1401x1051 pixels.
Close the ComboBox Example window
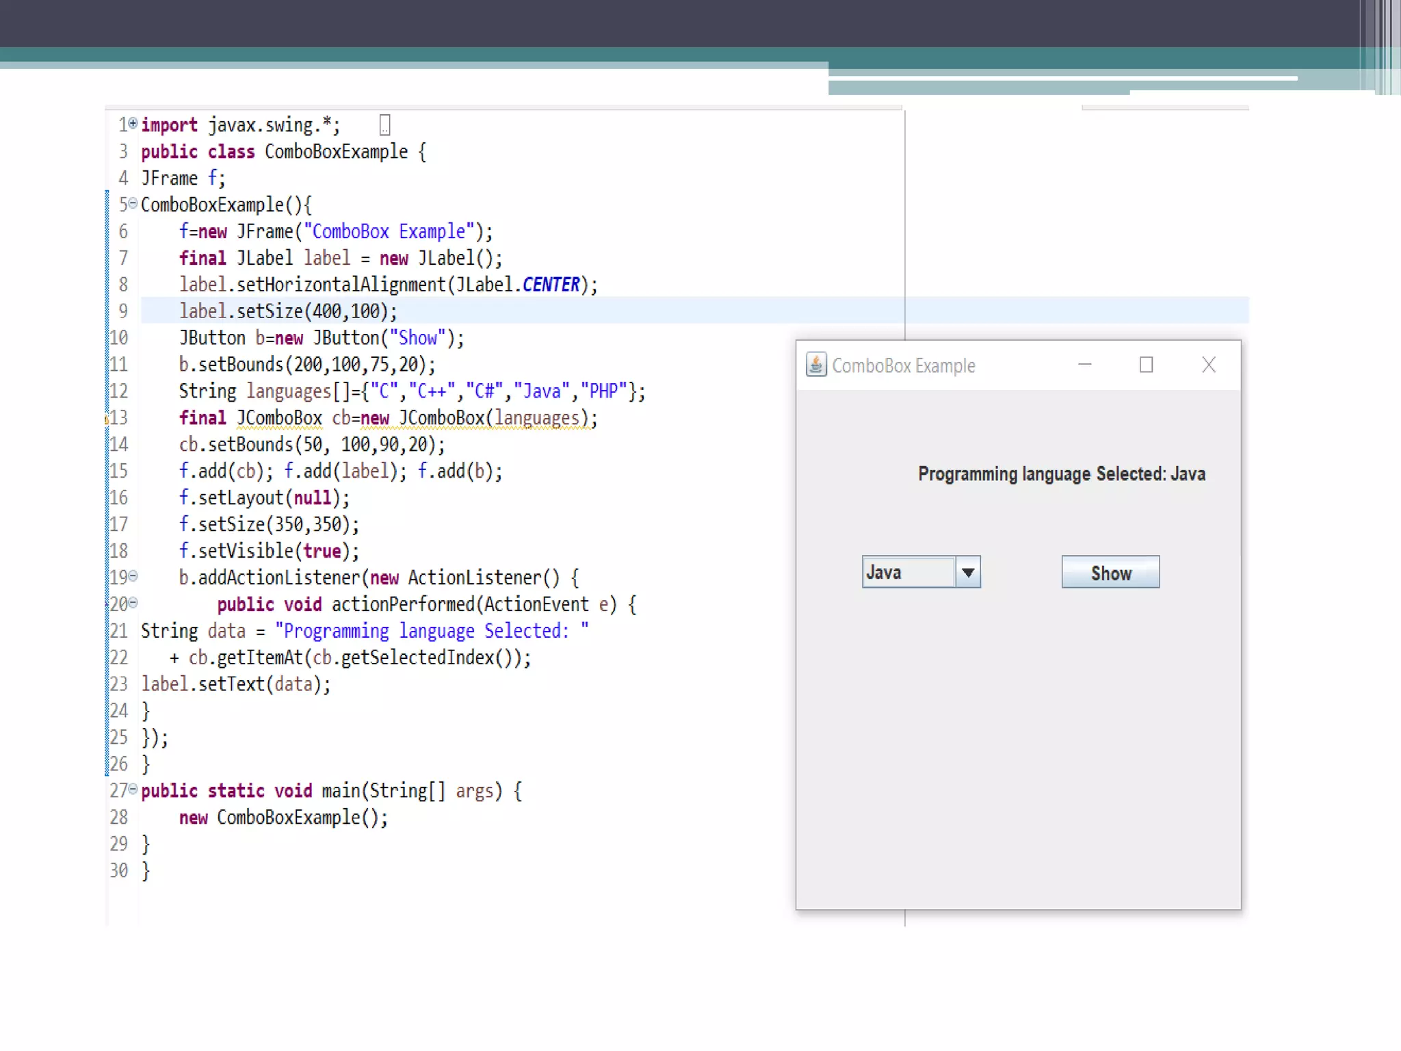pos(1208,365)
